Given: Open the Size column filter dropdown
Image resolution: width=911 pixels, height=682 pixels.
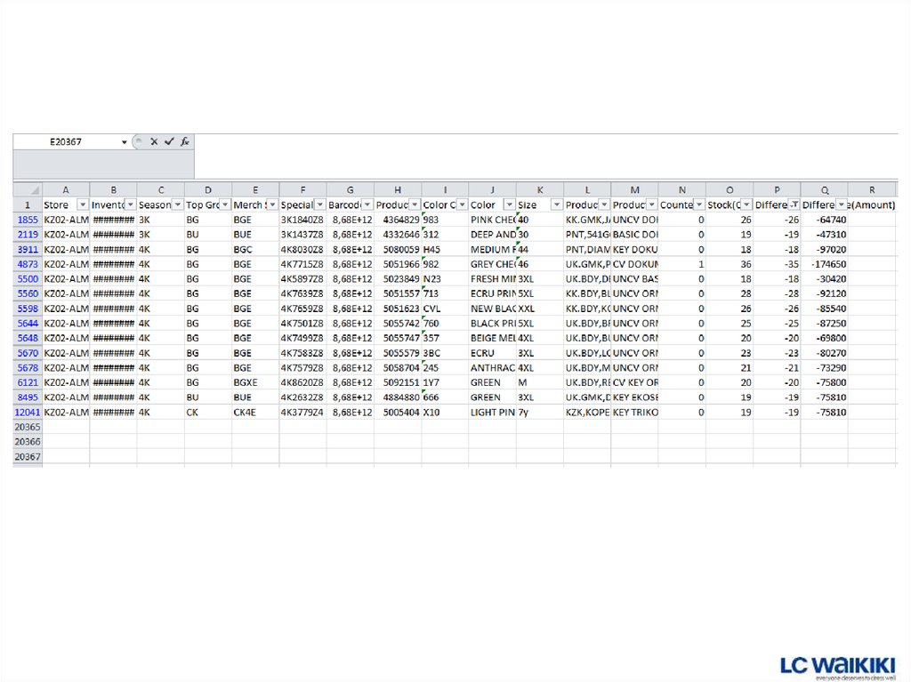Looking at the screenshot, I should pos(556,205).
